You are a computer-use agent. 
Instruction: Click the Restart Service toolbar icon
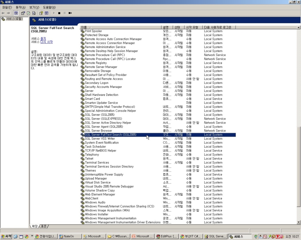tap(70, 13)
